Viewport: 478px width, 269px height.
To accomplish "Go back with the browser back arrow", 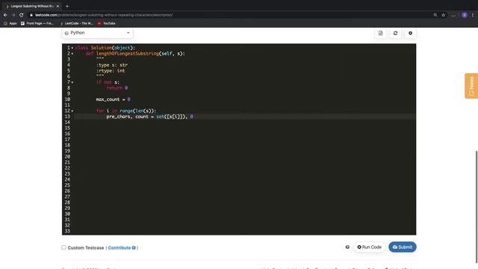I will point(5,15).
